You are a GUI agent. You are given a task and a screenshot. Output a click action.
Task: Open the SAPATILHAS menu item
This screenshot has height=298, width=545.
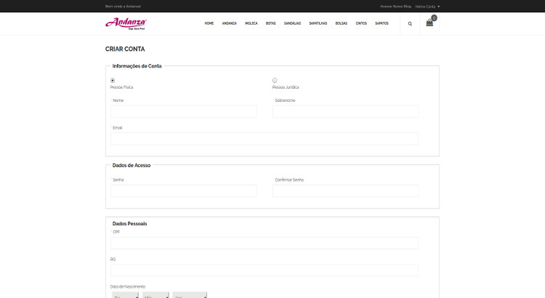pyautogui.click(x=318, y=23)
